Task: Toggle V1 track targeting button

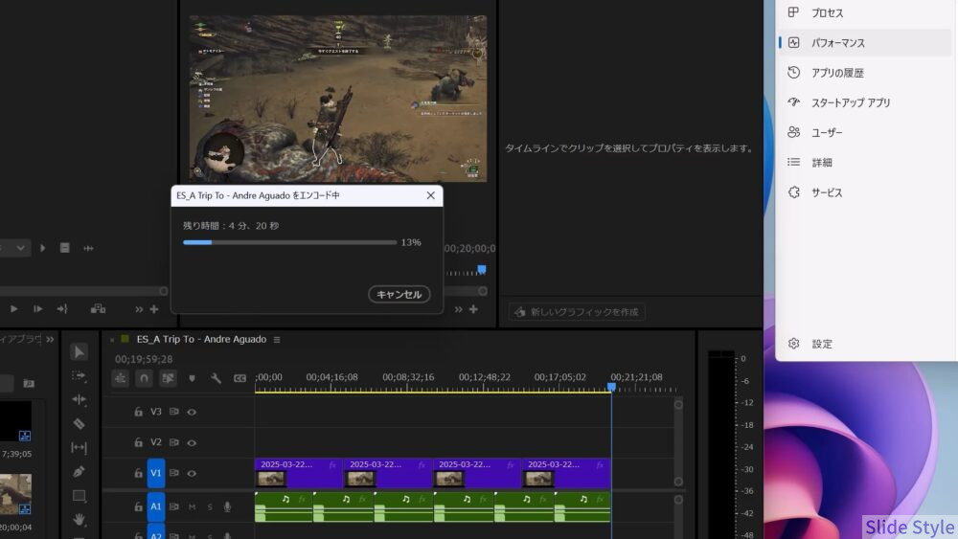Action: [x=156, y=473]
